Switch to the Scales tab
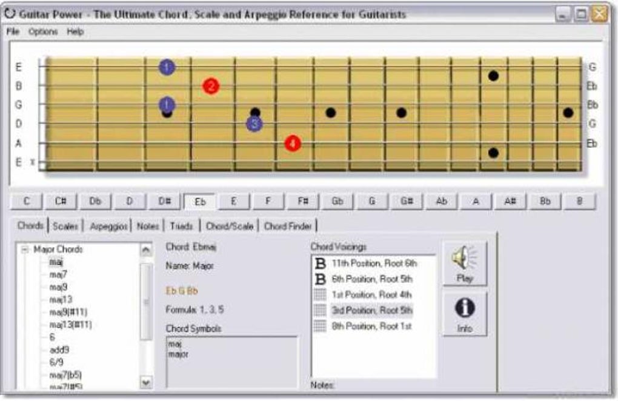Viewport: 618px width, 401px height. [x=65, y=226]
